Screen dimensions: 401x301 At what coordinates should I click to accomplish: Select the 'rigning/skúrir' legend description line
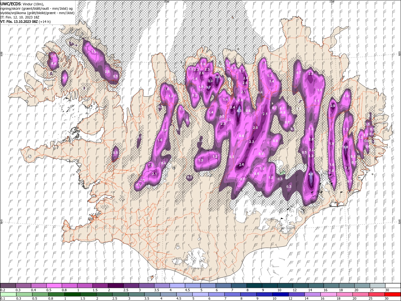pyautogui.click(x=37, y=8)
